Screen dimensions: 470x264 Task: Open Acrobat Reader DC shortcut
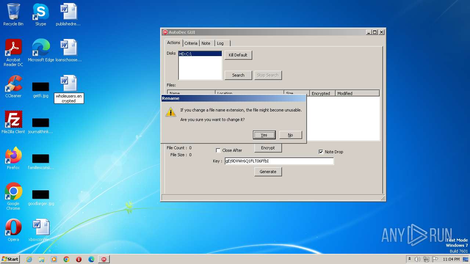pos(13,52)
